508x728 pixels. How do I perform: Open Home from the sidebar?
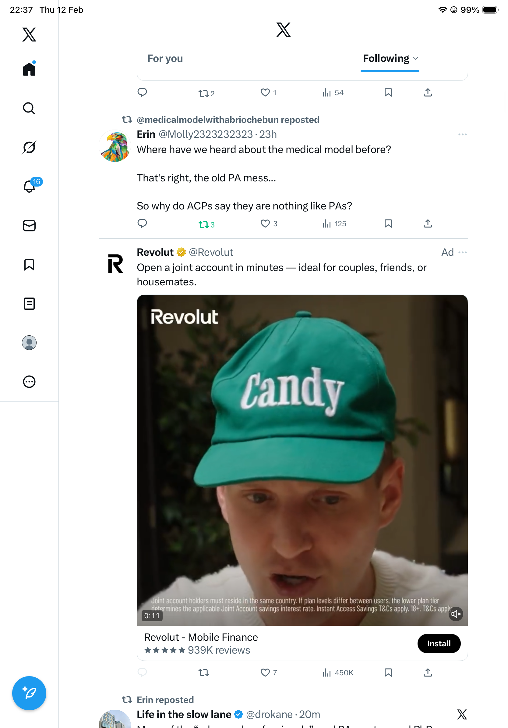[x=29, y=69]
